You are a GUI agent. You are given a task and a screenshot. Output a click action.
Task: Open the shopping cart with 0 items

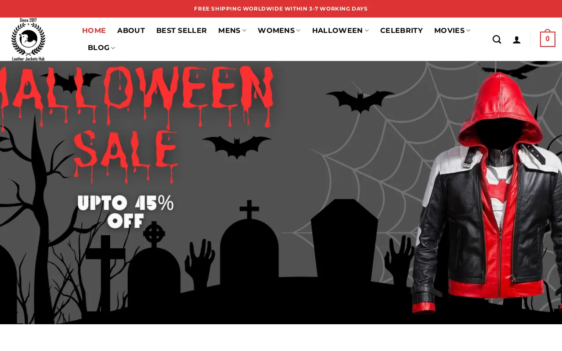548,39
